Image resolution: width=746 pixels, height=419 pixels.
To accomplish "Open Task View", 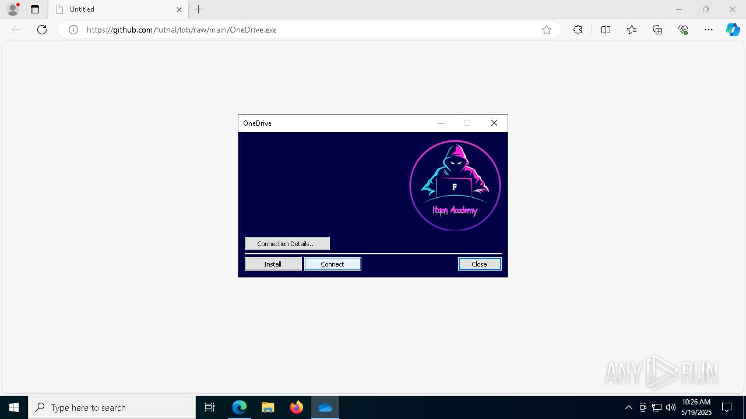I will pyautogui.click(x=210, y=407).
